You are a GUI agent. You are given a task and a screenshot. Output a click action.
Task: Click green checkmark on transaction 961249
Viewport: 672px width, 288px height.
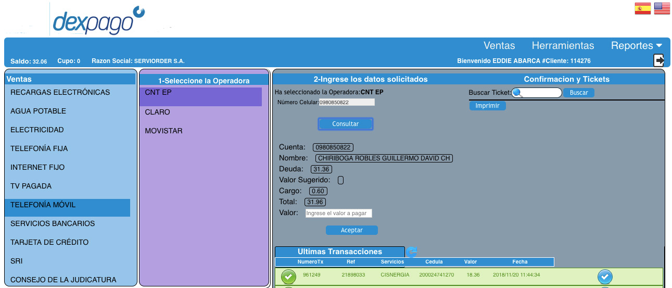point(288,277)
